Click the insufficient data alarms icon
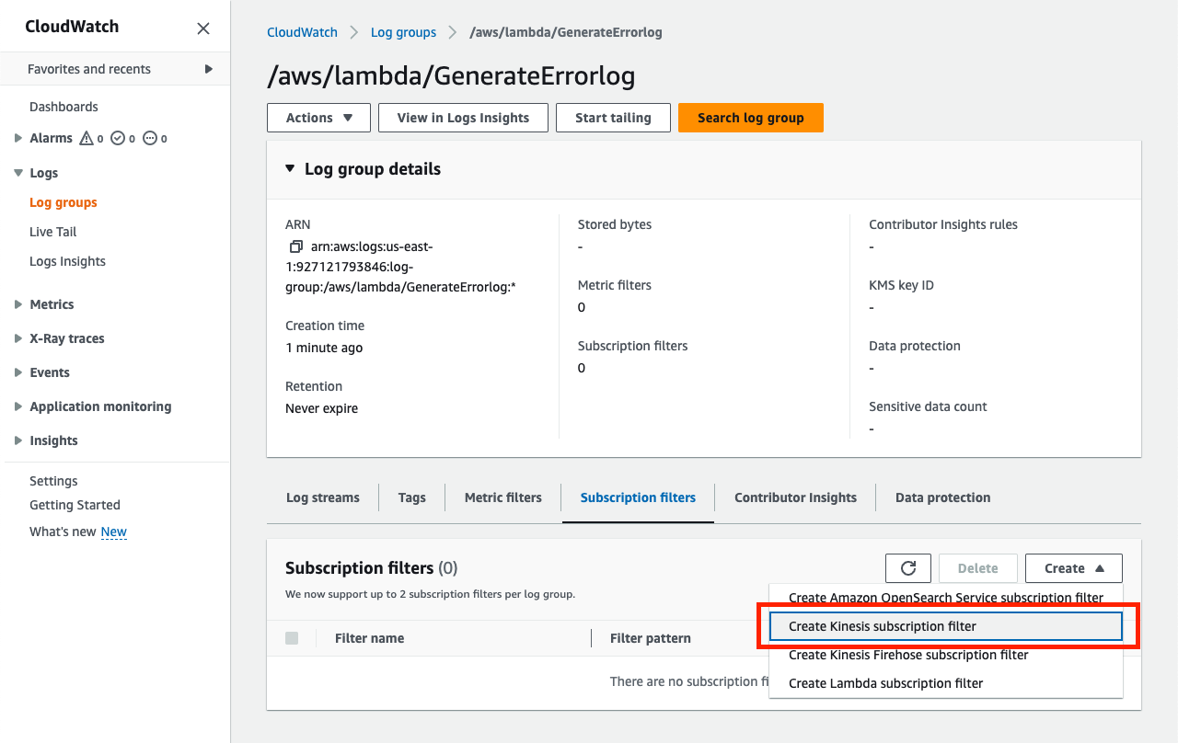Image resolution: width=1178 pixels, height=743 pixels. [149, 139]
